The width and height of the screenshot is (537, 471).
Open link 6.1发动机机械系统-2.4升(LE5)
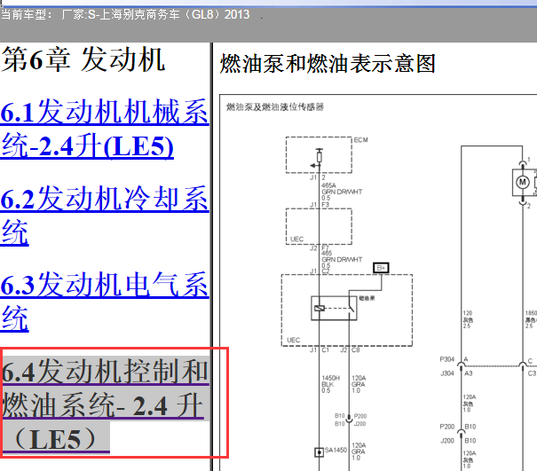pos(105,129)
